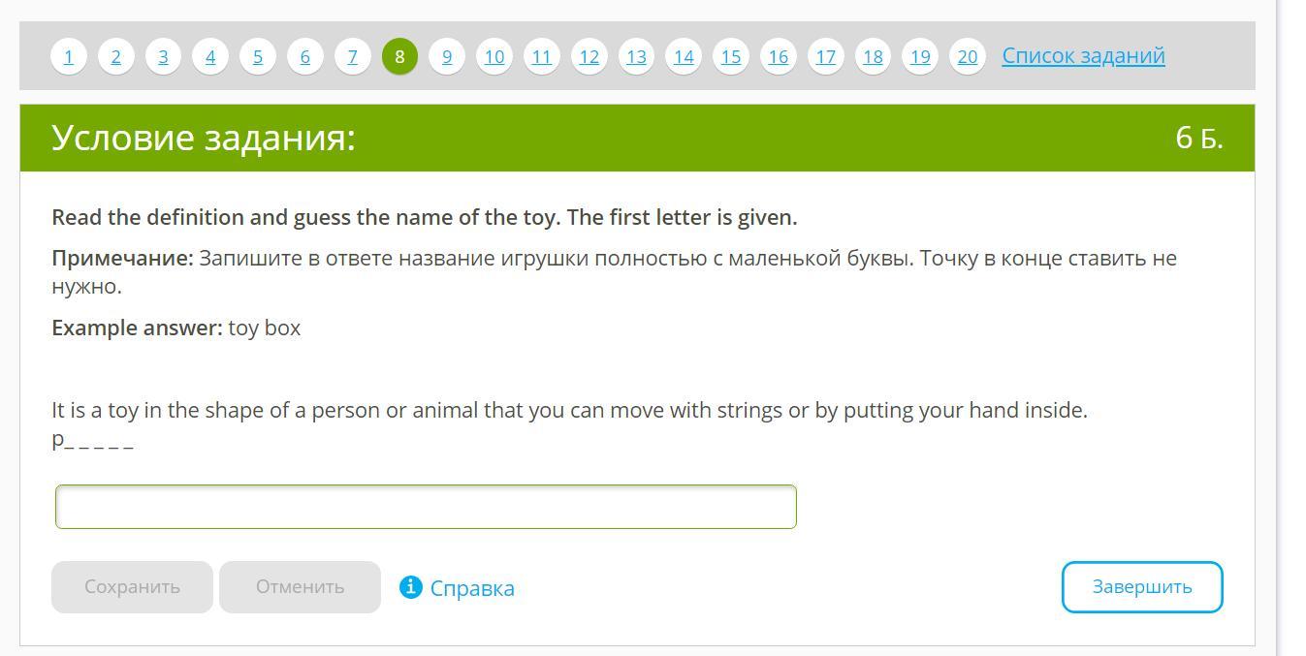Click the answer text input field

pyautogui.click(x=426, y=507)
